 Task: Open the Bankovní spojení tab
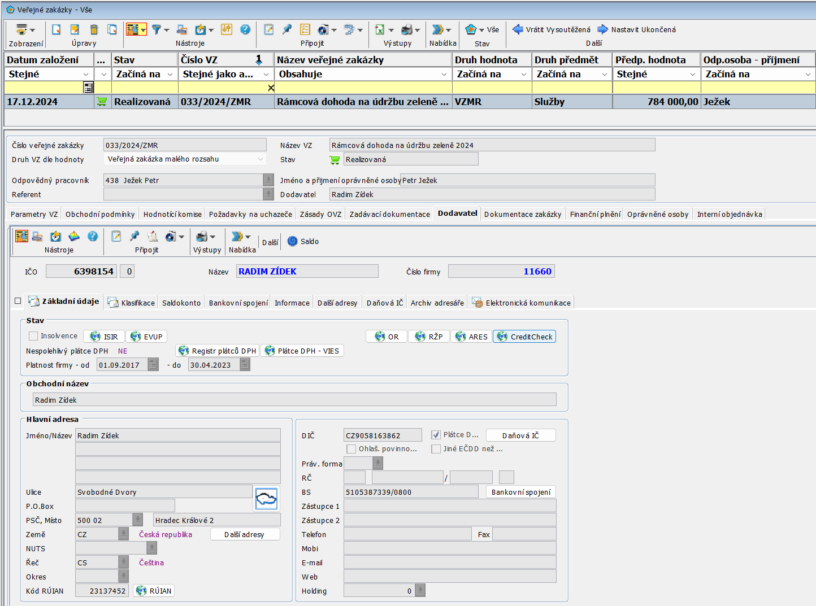(x=238, y=303)
